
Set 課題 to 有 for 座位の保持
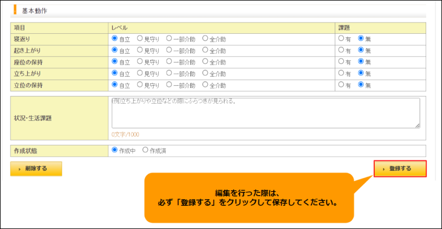click(341, 61)
